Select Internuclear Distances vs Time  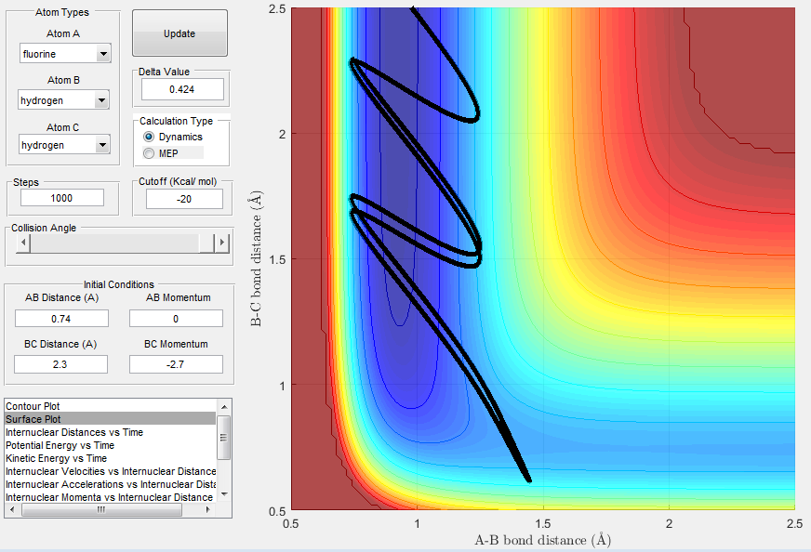click(x=110, y=431)
